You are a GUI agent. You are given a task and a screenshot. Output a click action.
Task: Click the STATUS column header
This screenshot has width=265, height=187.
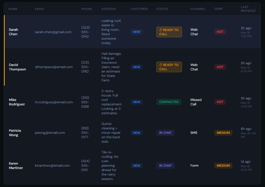[x=162, y=9]
